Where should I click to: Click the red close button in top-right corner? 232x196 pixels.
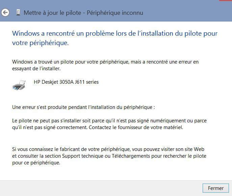(226, 0)
